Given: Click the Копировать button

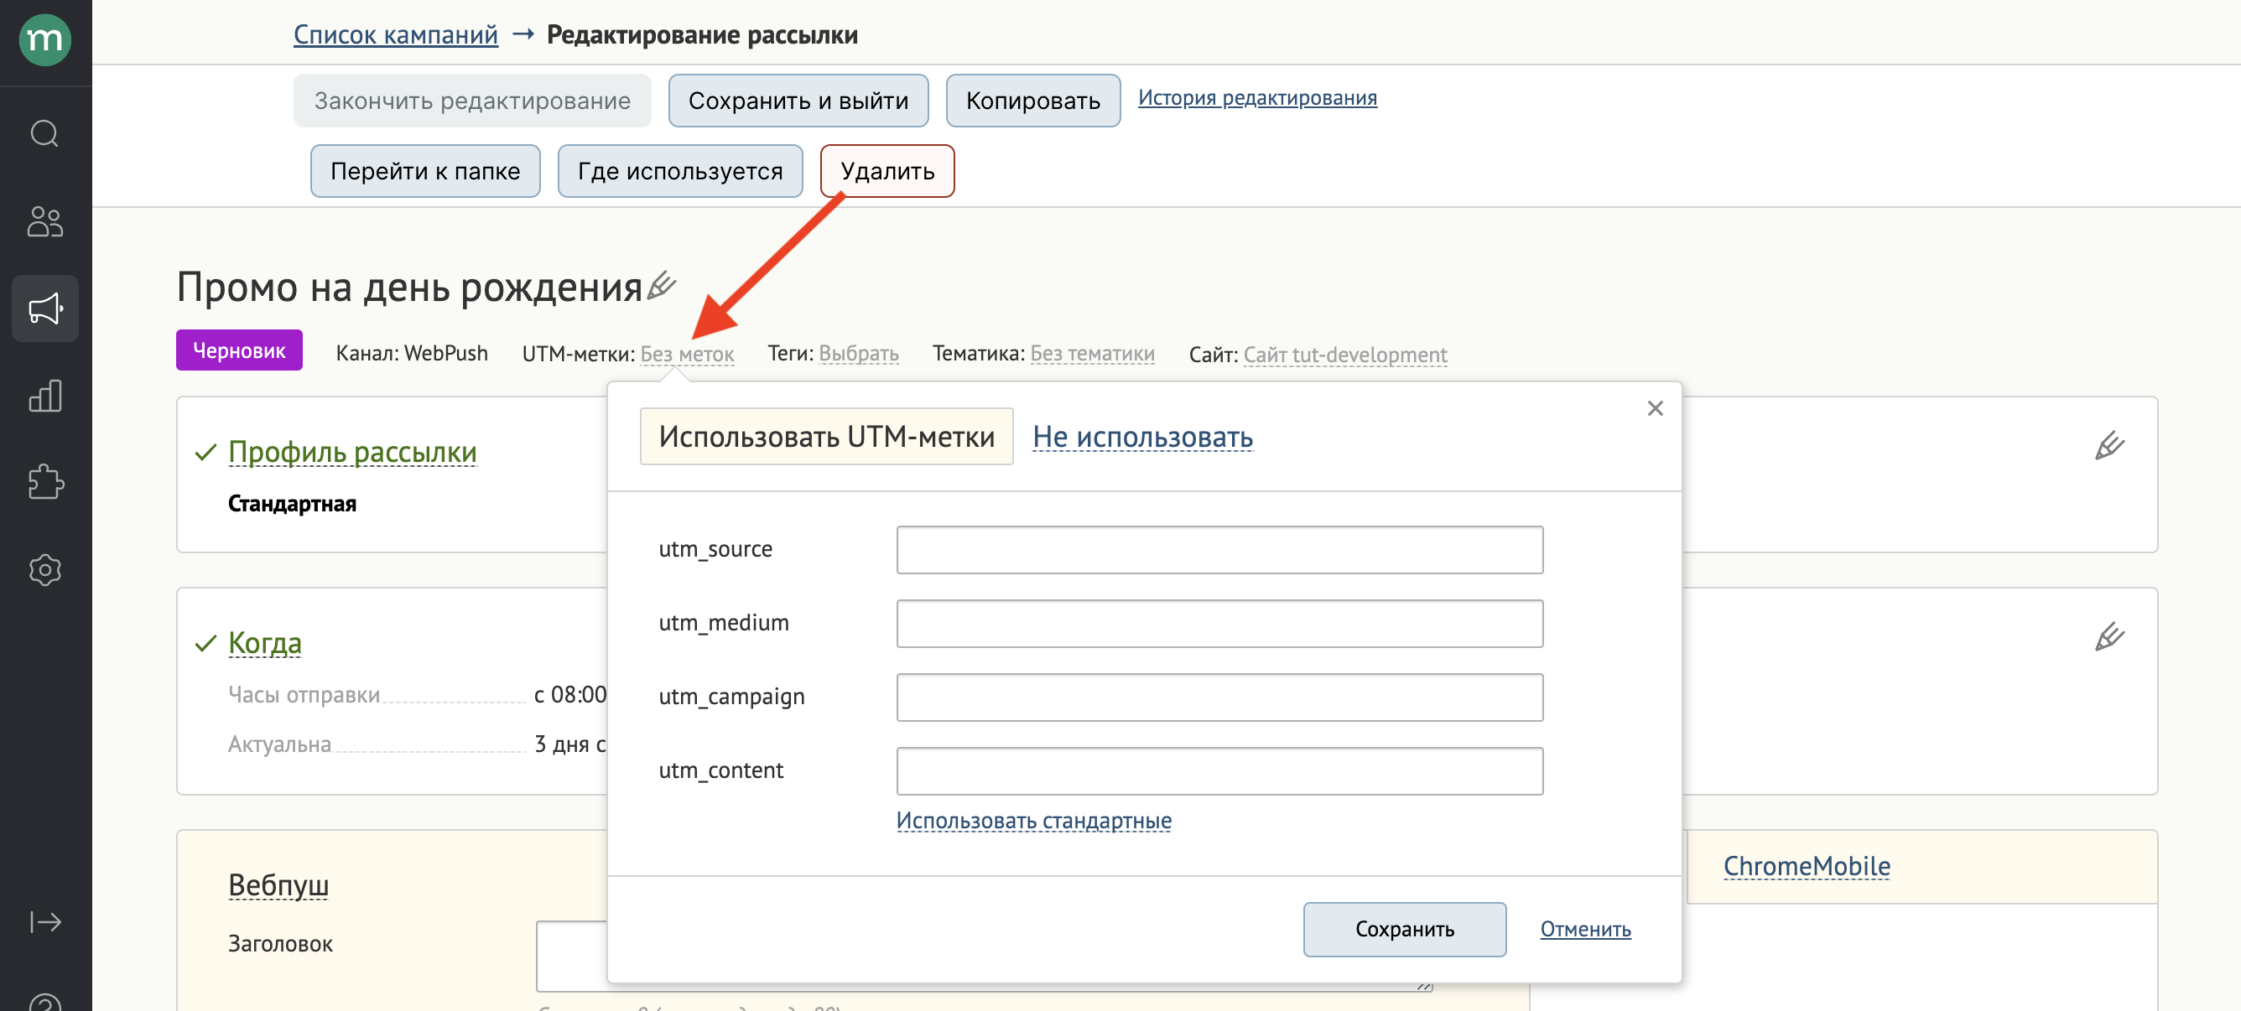Looking at the screenshot, I should coord(1032,101).
